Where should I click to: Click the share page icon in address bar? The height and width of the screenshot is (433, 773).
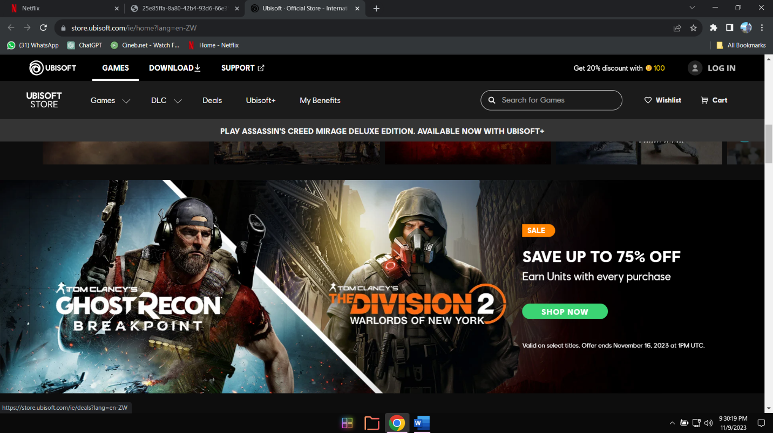(677, 28)
